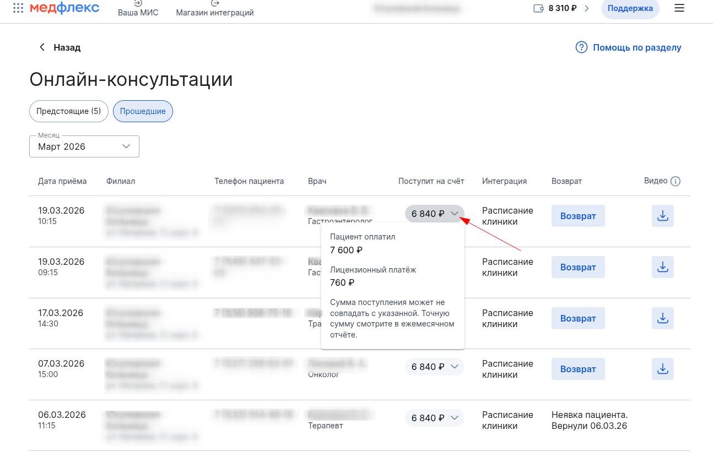Open the hamburger menu in header
The height and width of the screenshot is (457, 713).
679,8
